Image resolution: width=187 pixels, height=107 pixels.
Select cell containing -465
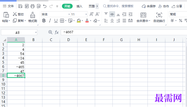coord(16,67)
